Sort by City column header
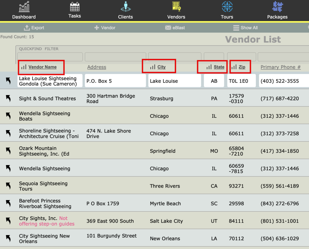Screen dimensions: 309x249 (162, 67)
